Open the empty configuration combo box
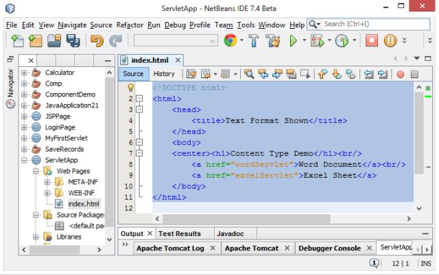 [176, 41]
